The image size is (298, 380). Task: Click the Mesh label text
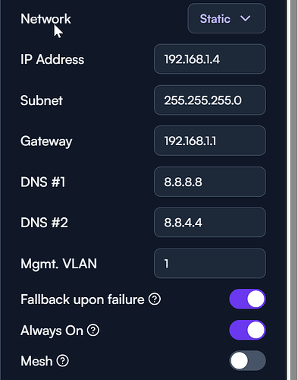coord(36,361)
